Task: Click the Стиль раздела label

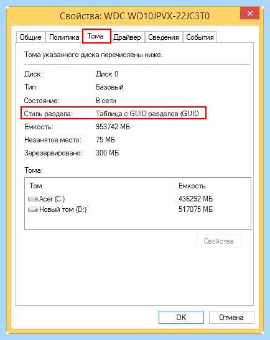Action: tap(48, 114)
